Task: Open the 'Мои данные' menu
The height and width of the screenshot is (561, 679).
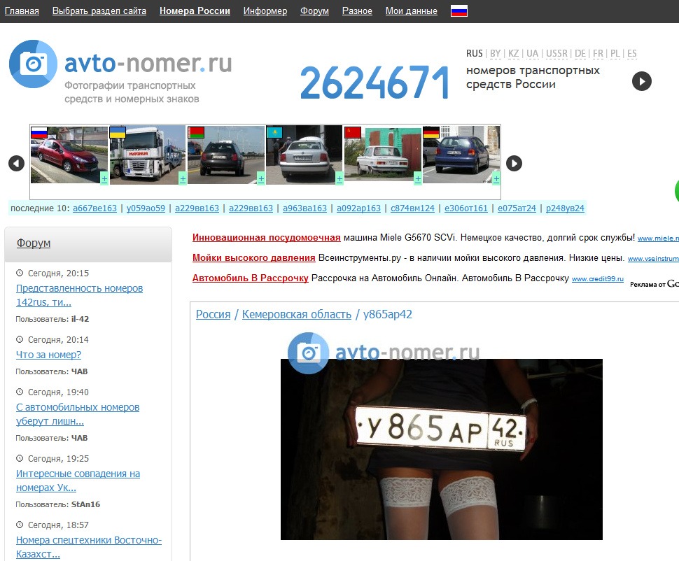Action: tap(411, 10)
